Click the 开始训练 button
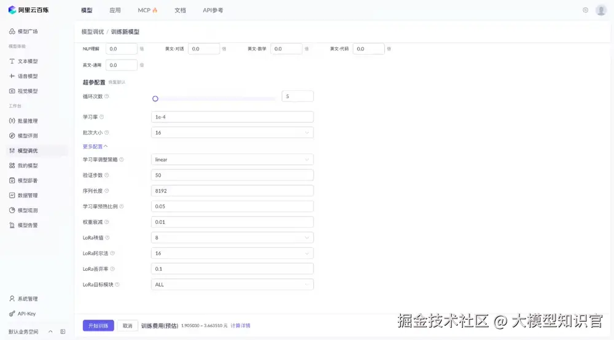 tap(98, 326)
